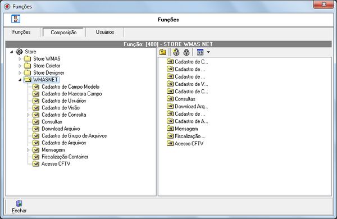Image resolution: width=337 pixels, height=219 pixels.
Task: Select Acesso CFTV in the tree
Action: (56, 164)
